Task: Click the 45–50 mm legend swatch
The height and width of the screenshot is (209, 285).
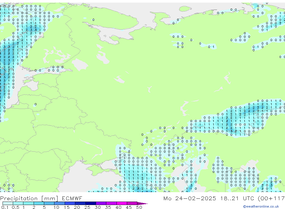Action: tap(132, 203)
